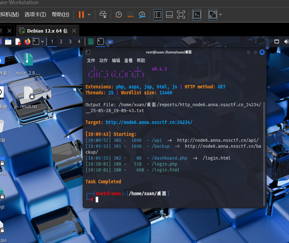The width and height of the screenshot is (289, 243).
Task: Select the blue home folder window in taskbar
Action: pyautogui.click(x=110, y=42)
